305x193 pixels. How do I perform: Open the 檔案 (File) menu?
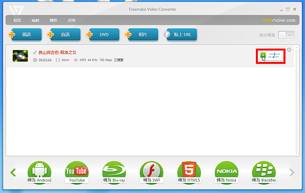[17, 20]
